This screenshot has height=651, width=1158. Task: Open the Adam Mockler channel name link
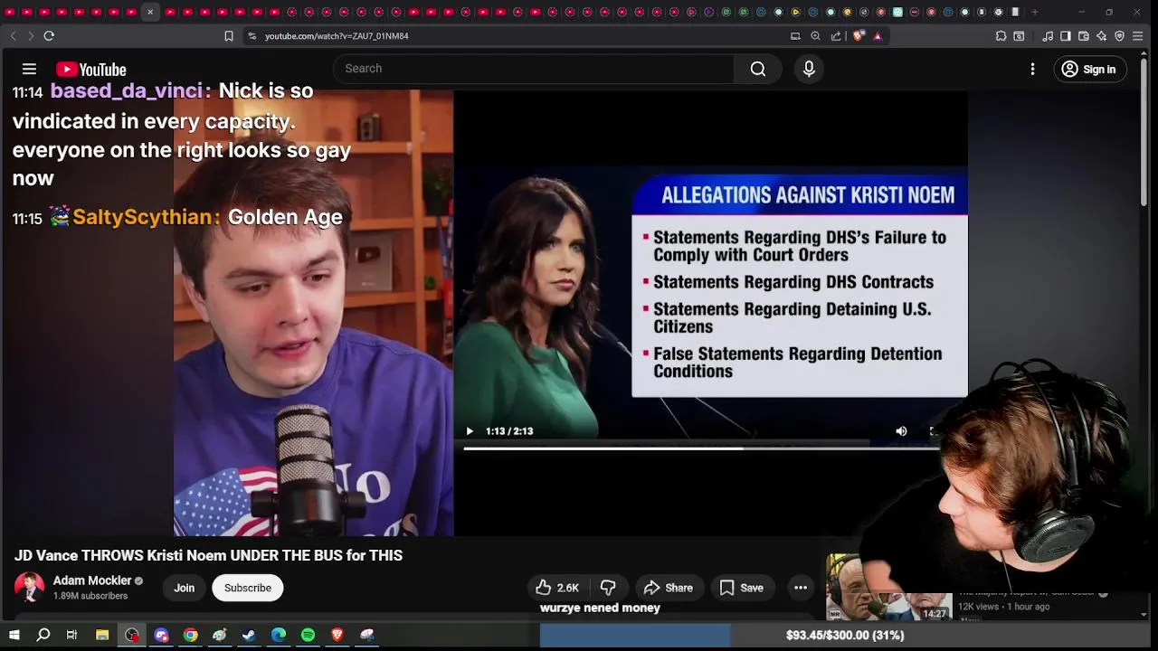[x=92, y=580]
